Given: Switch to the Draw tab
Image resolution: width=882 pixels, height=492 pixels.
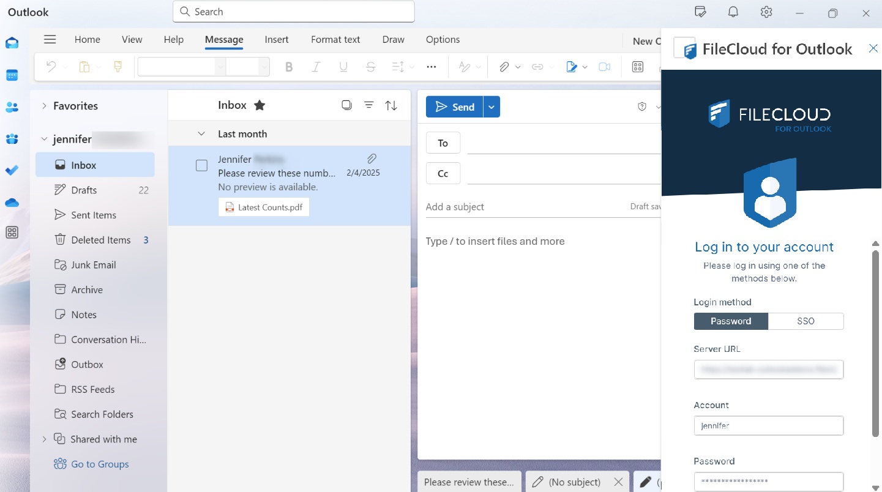Looking at the screenshot, I should click(x=394, y=39).
